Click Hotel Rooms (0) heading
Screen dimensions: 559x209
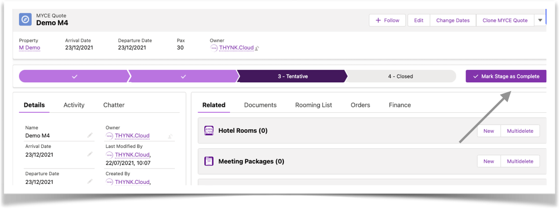tap(243, 131)
